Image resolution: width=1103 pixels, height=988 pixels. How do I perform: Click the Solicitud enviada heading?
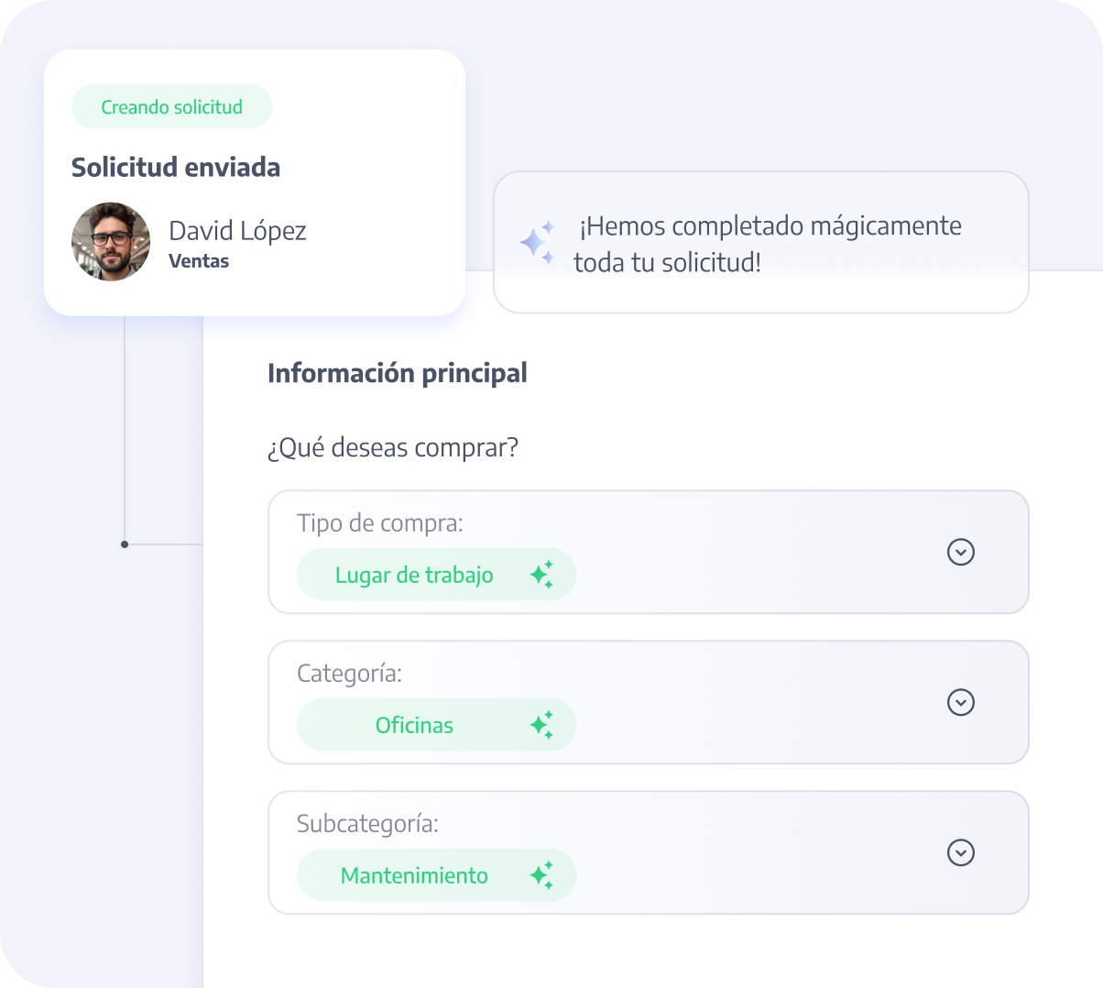(x=176, y=168)
